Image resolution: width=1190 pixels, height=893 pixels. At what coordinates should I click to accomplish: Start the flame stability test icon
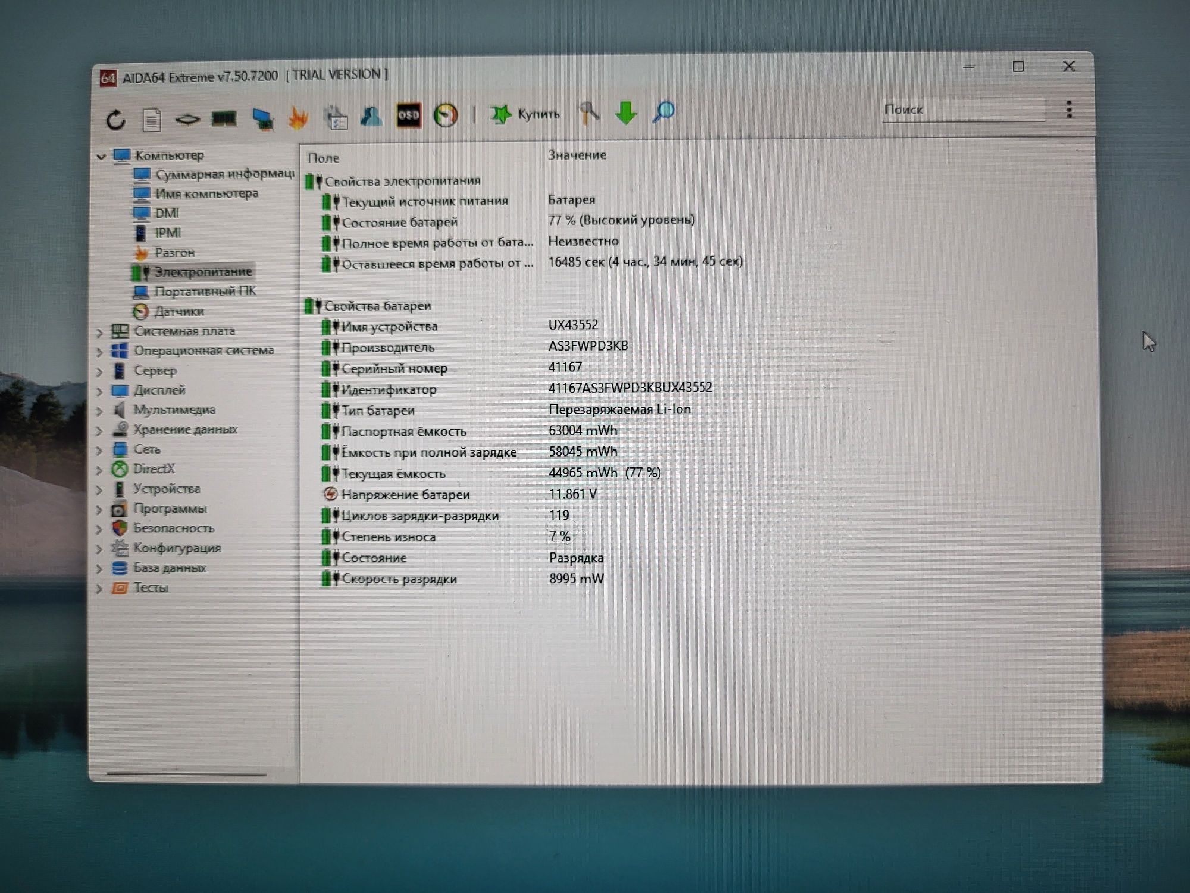[x=298, y=117]
